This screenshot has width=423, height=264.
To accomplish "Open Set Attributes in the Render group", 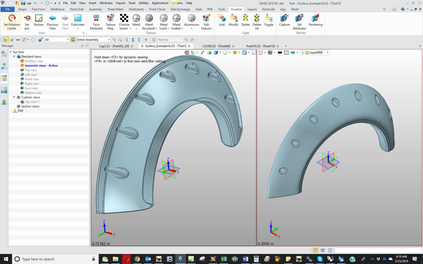I will coord(299,22).
